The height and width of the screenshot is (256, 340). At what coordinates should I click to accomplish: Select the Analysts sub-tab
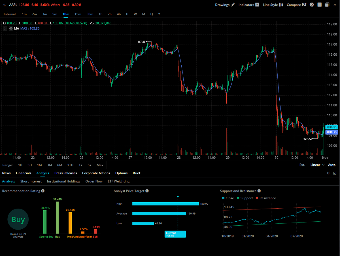(8, 181)
